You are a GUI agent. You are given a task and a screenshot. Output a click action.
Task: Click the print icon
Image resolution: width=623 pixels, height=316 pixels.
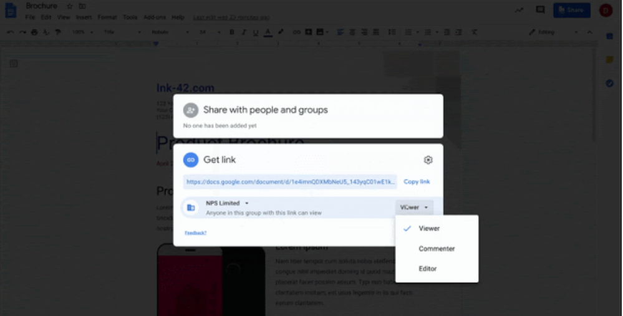[34, 32]
